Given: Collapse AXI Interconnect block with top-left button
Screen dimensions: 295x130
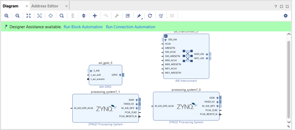Looking at the screenshot, I should [x=166, y=36].
